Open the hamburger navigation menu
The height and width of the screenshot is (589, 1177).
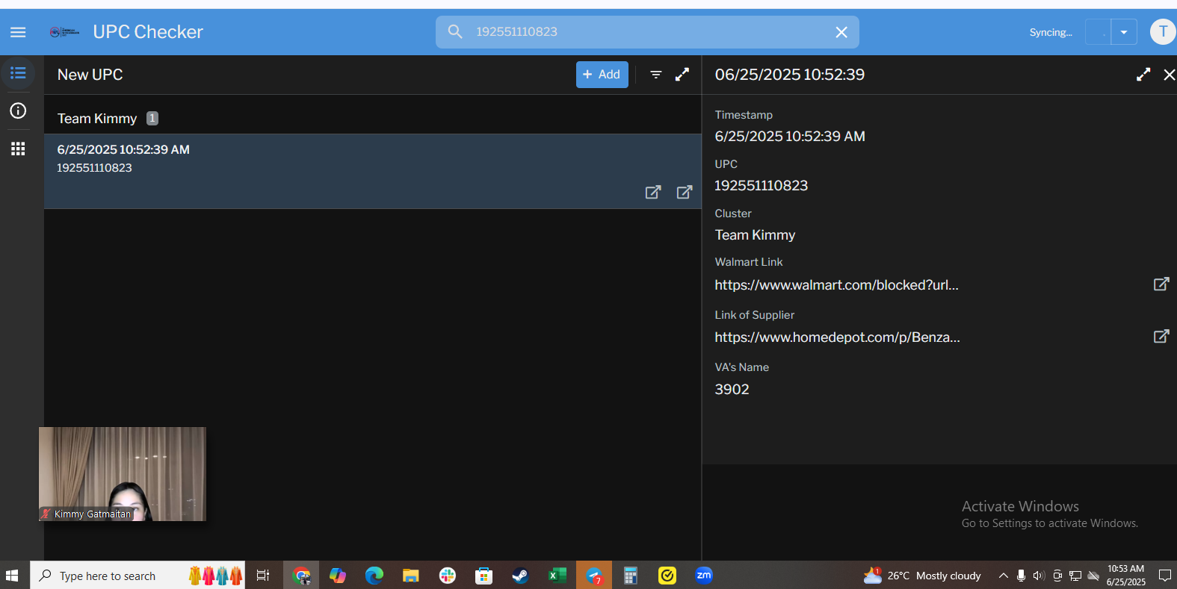coord(18,32)
